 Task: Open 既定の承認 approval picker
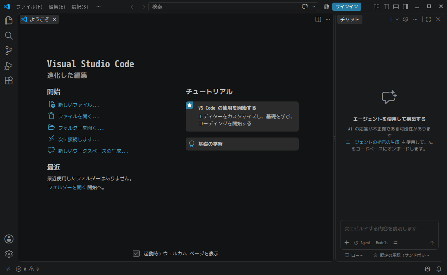401,255
